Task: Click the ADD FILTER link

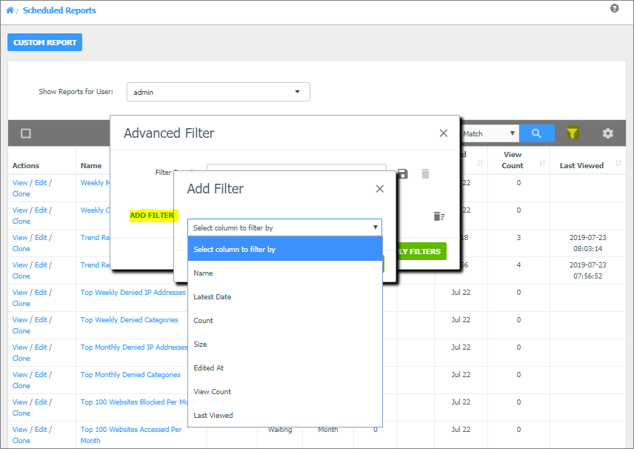Action: (x=152, y=215)
